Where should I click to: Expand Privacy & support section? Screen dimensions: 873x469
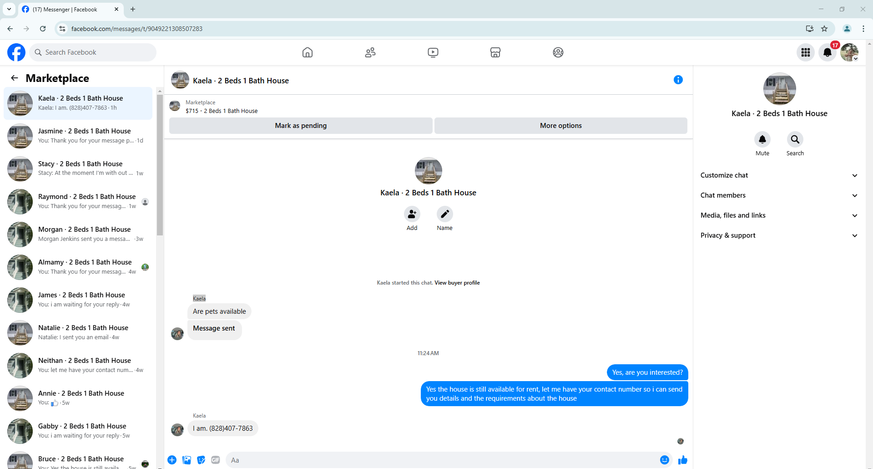(779, 235)
